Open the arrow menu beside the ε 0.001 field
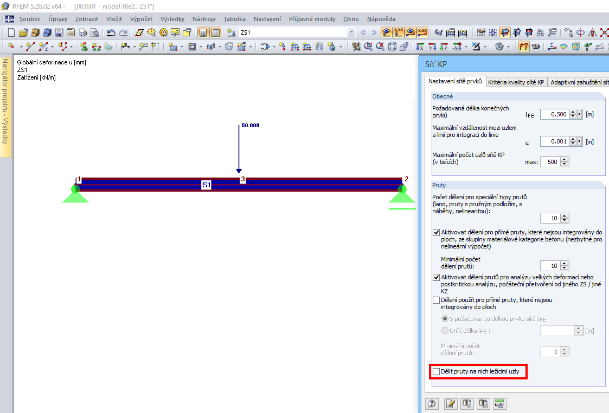 coord(580,141)
